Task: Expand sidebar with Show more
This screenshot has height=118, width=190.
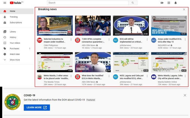Action: tap(17, 60)
